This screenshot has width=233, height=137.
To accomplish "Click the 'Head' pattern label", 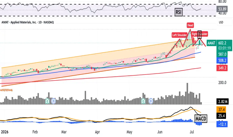I will (x=190, y=25).
